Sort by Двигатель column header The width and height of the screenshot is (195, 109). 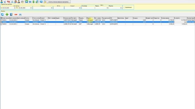tap(121, 18)
